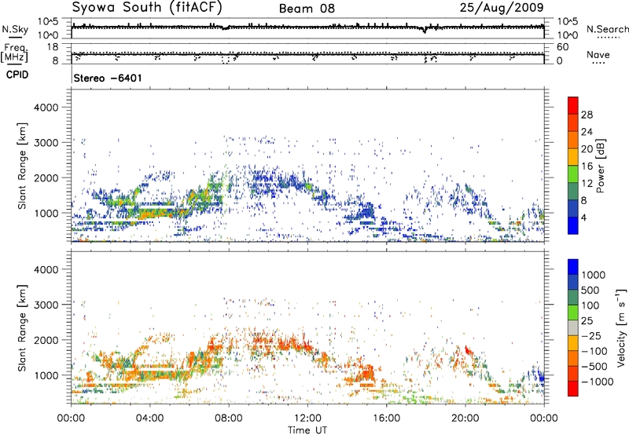Screen dimensions: 629x435
Task: Click 'Slant Range [km]' label of the velocity panel
Action: coord(22,328)
